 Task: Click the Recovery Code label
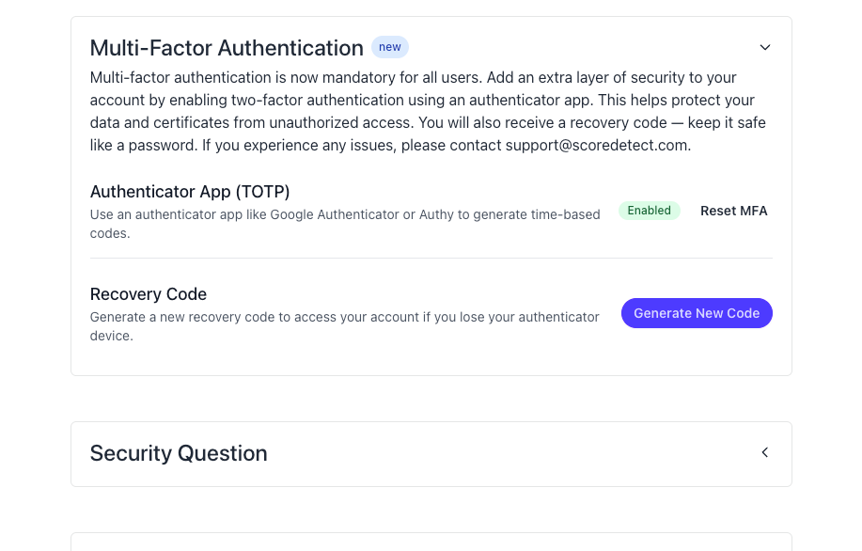pyautogui.click(x=149, y=294)
